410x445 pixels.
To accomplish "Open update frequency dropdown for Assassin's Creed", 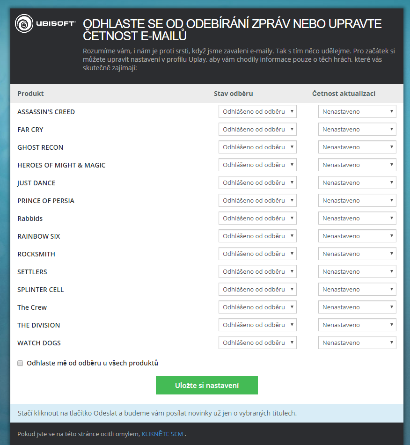I will tap(357, 111).
